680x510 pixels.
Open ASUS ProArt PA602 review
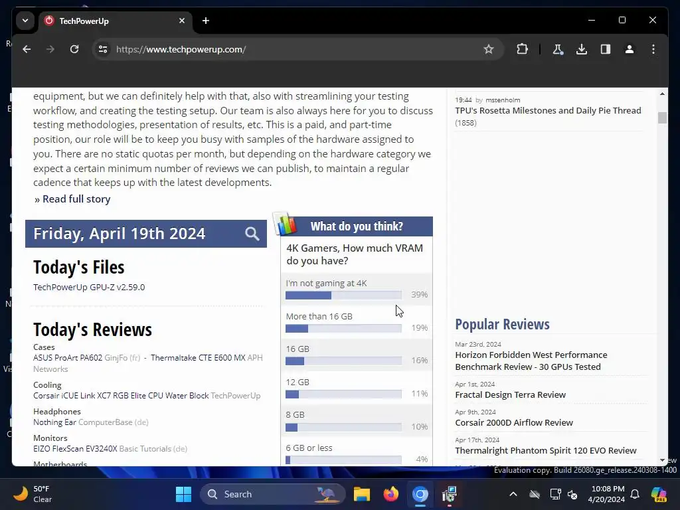coord(68,358)
